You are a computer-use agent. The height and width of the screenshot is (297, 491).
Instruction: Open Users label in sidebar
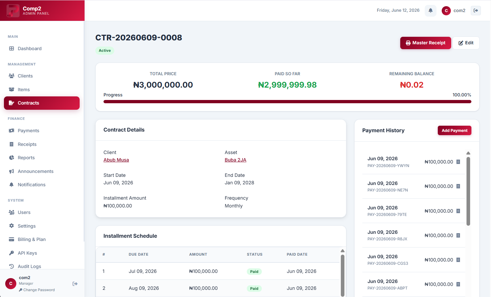point(24,212)
